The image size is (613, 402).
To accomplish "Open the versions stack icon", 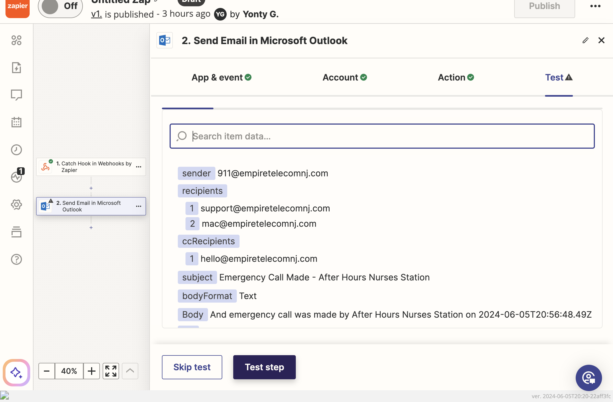I will (x=16, y=232).
